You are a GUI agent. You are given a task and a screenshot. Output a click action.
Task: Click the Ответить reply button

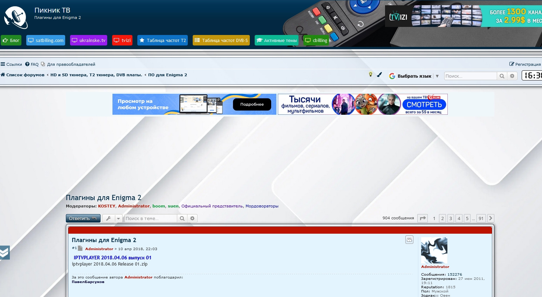pyautogui.click(x=83, y=218)
